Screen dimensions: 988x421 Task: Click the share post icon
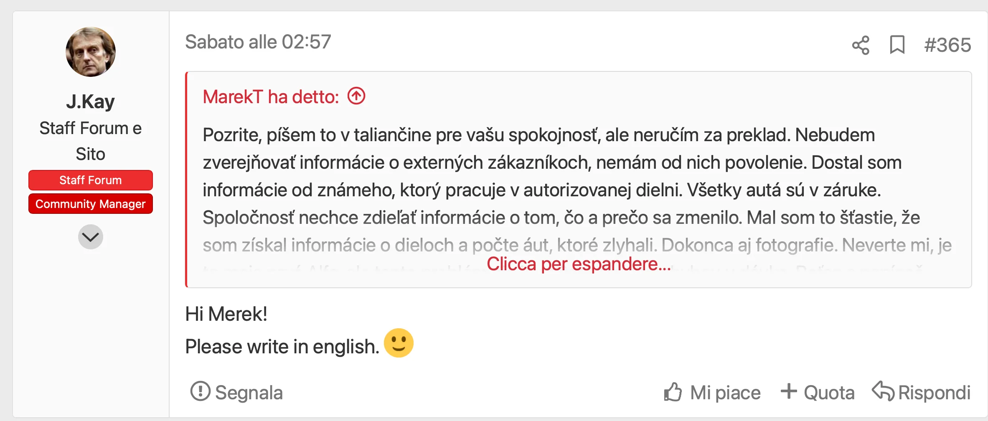[861, 45]
